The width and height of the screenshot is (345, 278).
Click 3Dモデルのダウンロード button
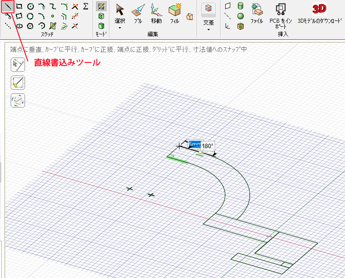[x=320, y=13]
